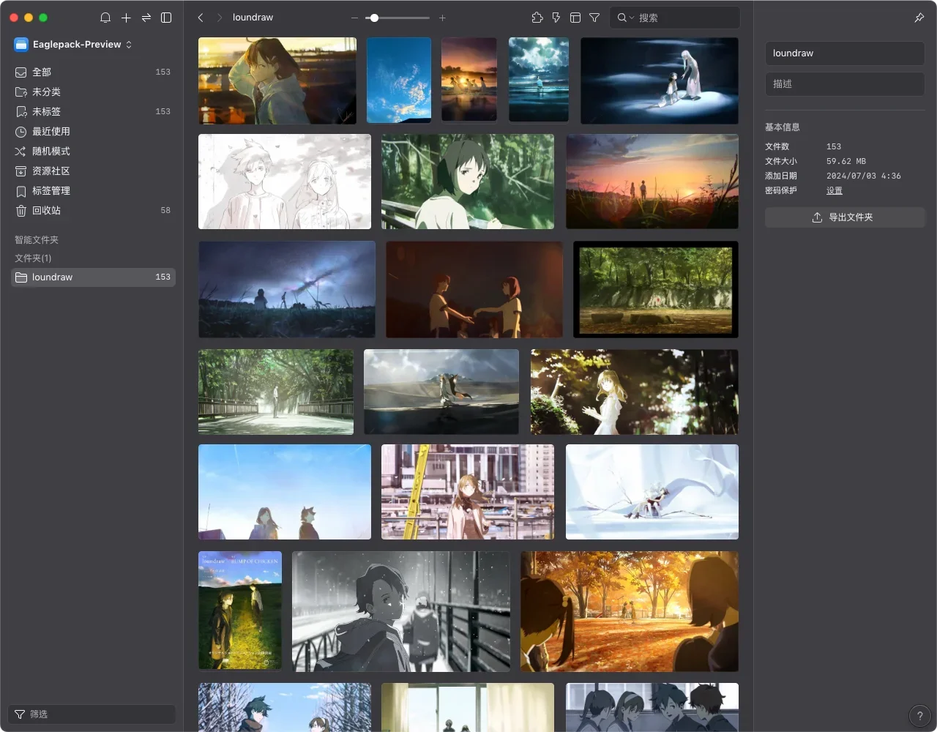The image size is (937, 732).
Task: Click the loundraw breadcrumb title
Action: click(x=253, y=18)
